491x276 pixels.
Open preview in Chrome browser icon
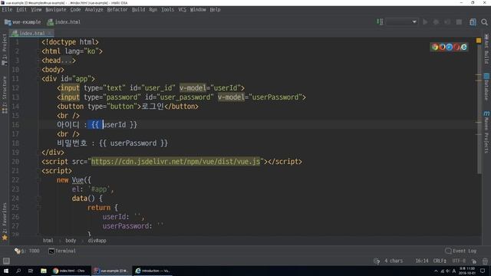435,47
